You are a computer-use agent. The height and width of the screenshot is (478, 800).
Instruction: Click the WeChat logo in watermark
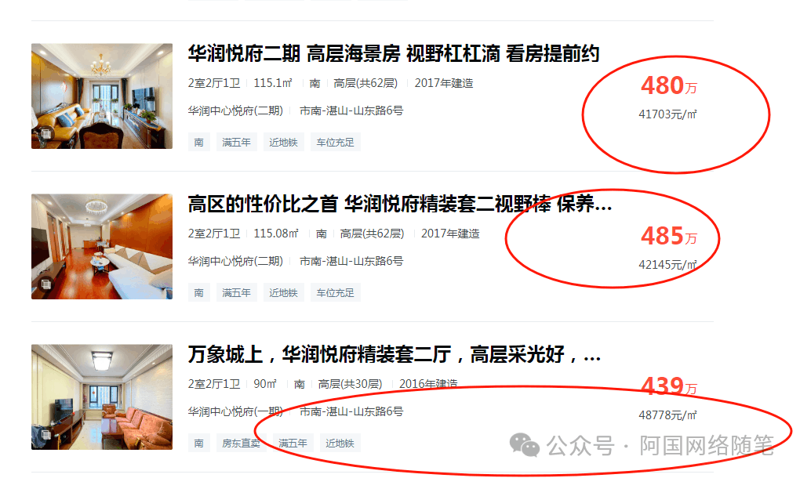click(x=525, y=445)
